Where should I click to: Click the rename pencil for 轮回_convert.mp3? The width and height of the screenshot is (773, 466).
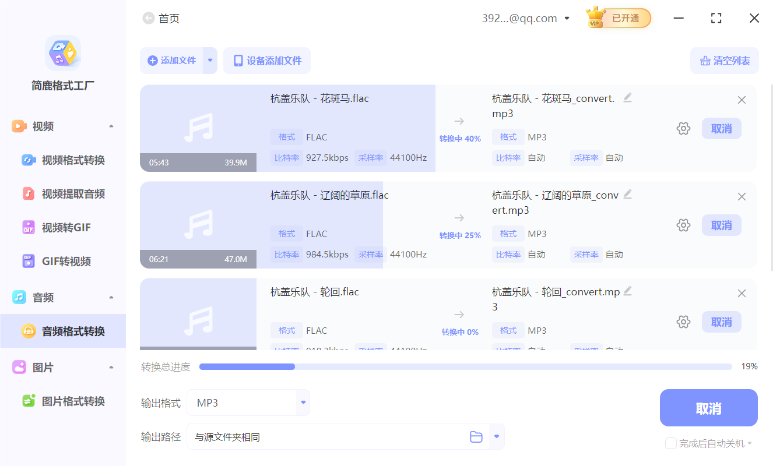point(627,291)
